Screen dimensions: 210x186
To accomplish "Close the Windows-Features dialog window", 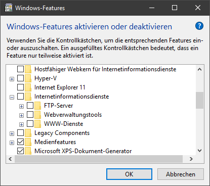I will (198, 8).
